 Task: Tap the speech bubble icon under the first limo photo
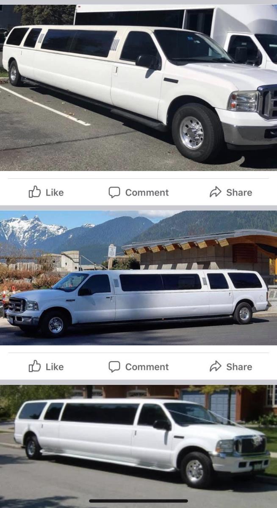114,193
